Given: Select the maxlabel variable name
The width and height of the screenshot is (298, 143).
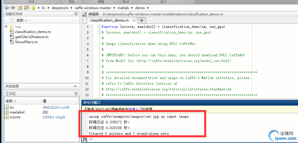Looking at the screenshot, I should (17, 112).
